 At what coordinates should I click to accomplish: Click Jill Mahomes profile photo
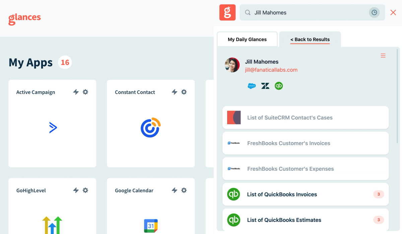tap(232, 65)
